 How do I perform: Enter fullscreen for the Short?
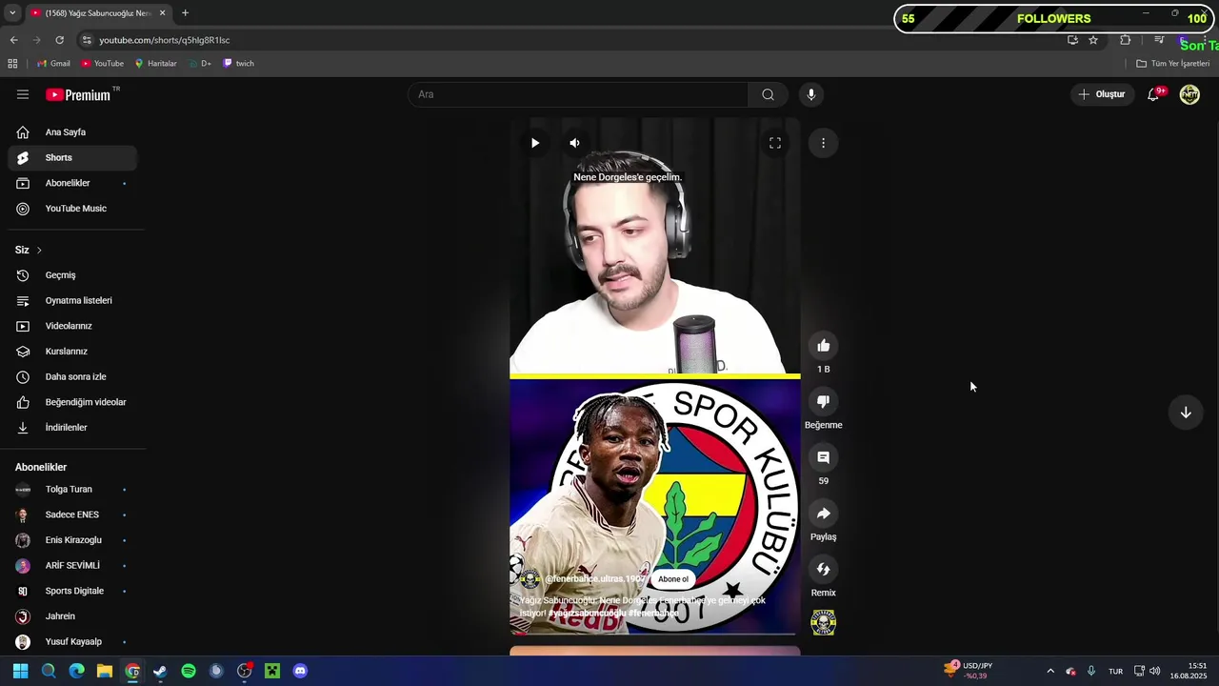775,143
